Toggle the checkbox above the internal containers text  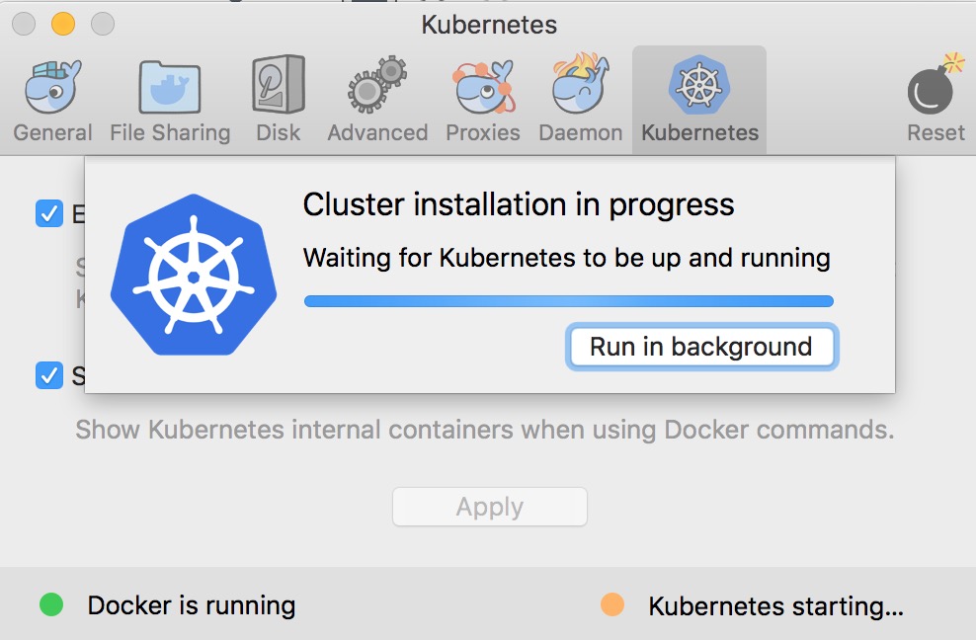[x=48, y=375]
